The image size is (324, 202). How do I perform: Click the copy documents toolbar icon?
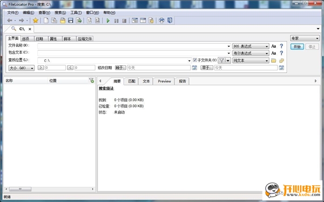click(x=54, y=20)
